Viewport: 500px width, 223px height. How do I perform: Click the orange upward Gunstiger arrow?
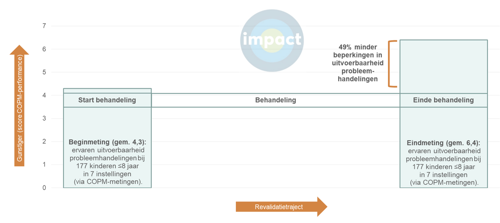tap(19, 107)
